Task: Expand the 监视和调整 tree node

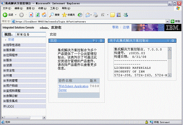Action: point(5,91)
